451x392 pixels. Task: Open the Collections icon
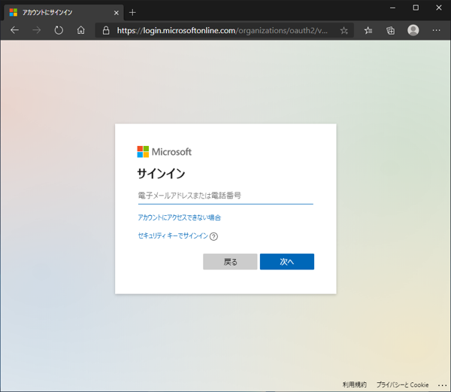pos(390,30)
